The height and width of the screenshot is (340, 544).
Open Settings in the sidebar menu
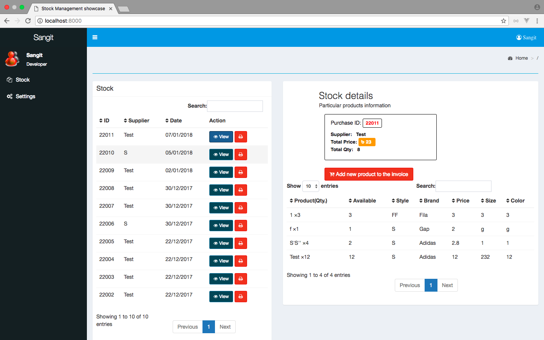25,96
